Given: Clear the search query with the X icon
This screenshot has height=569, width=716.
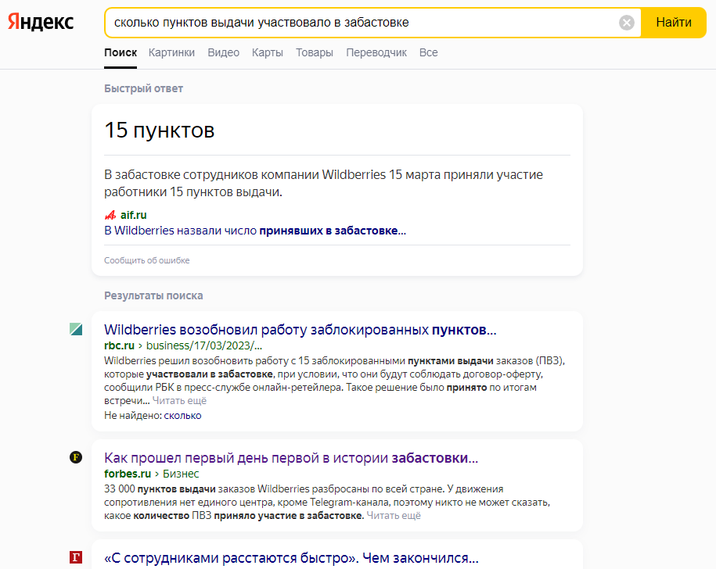Looking at the screenshot, I should (x=627, y=23).
